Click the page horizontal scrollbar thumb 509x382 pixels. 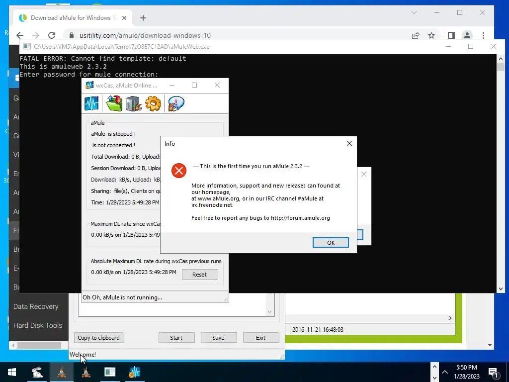point(39,345)
